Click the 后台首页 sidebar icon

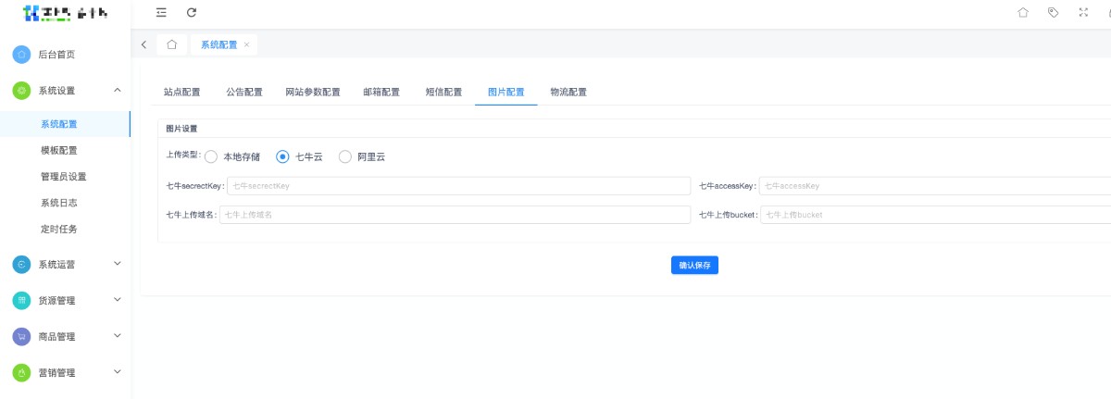tap(21, 55)
